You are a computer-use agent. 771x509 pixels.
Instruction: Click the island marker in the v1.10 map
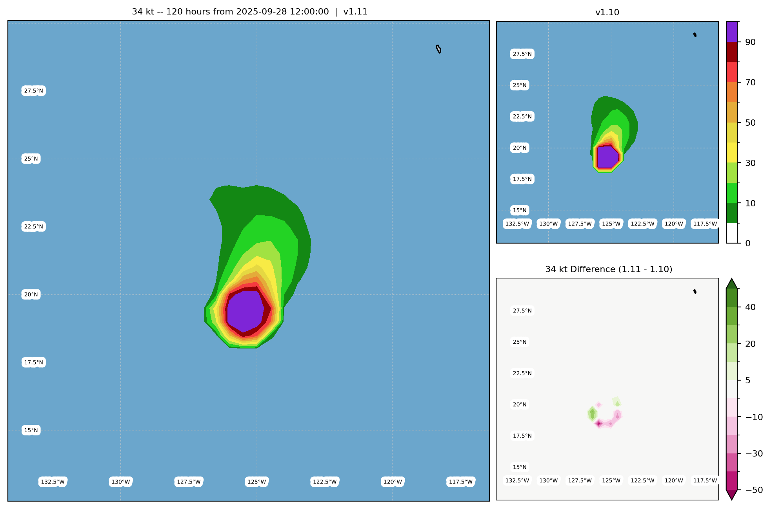pos(695,35)
